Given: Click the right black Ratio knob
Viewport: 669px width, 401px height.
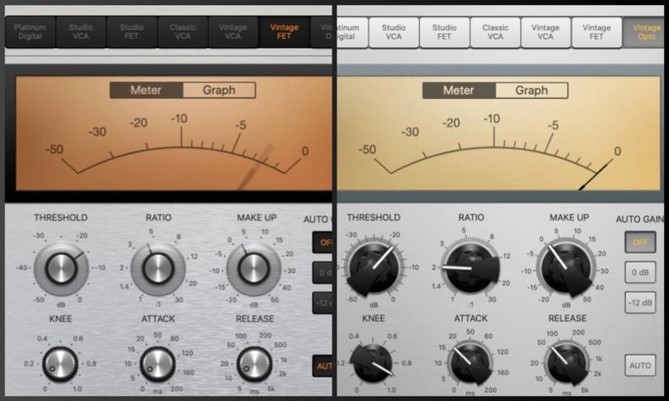Looking at the screenshot, I should pos(471,267).
